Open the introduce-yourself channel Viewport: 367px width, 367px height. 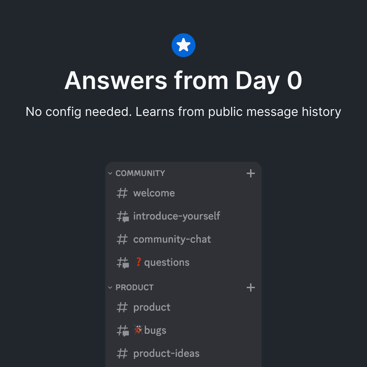pyautogui.click(x=177, y=216)
